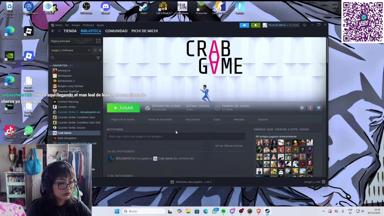This screenshot has height=216, width=384.
Task: Click the Steam announcements megaphone icon
Action: click(244, 25)
